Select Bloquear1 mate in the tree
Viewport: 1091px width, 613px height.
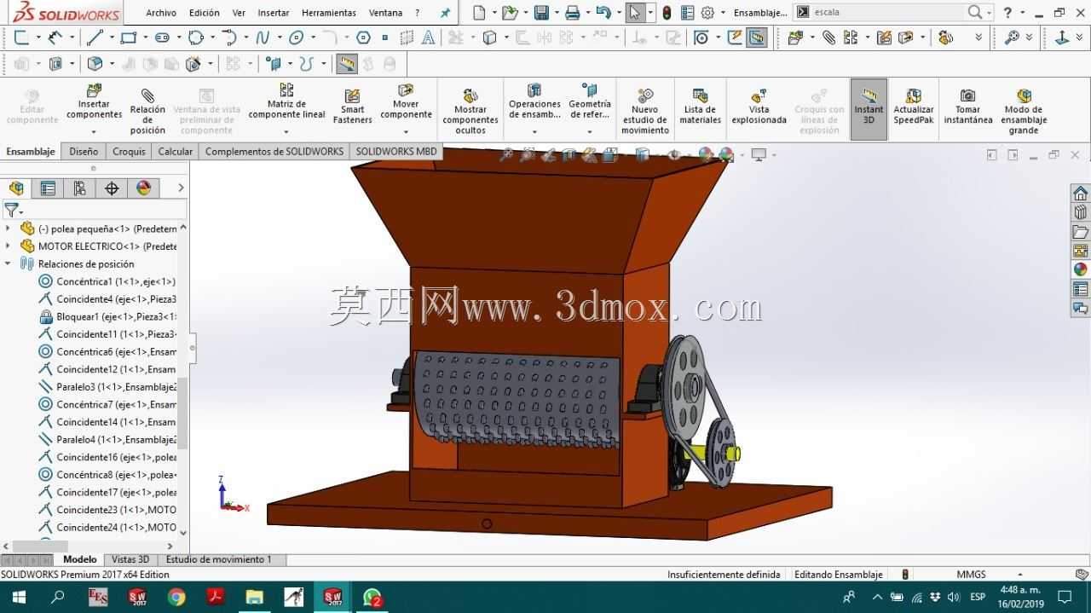click(x=107, y=316)
